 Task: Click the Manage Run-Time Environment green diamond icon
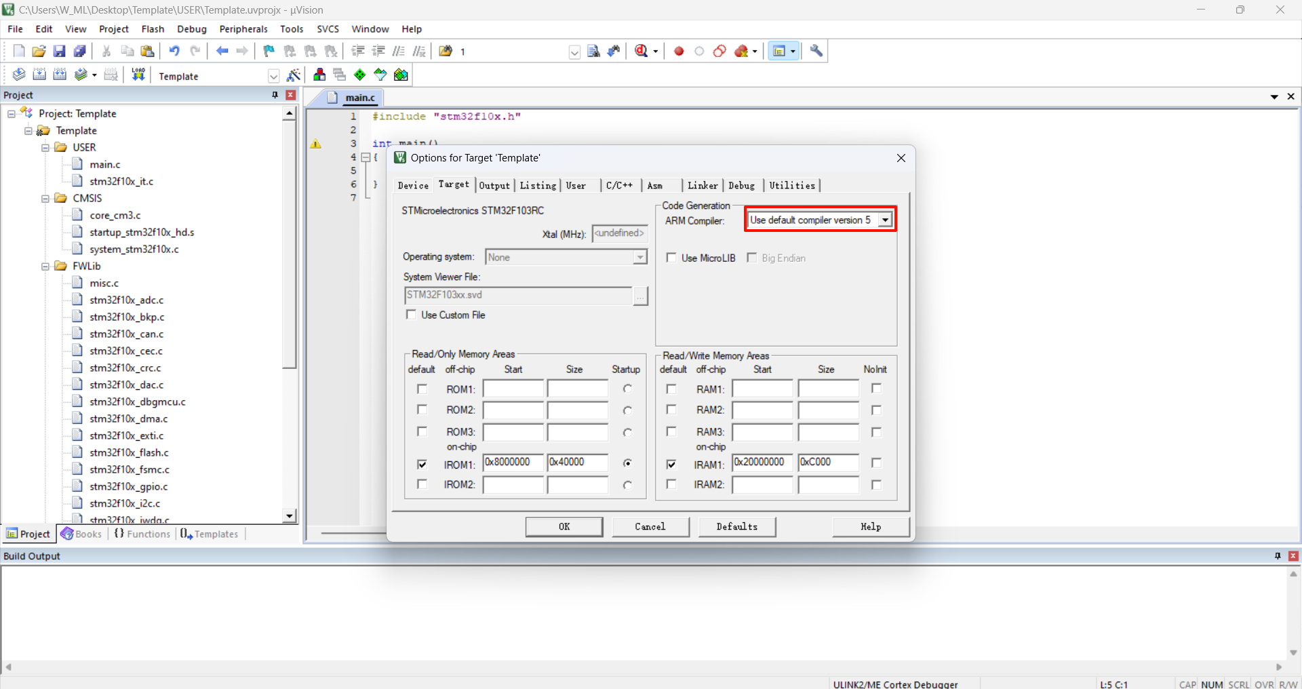click(360, 75)
